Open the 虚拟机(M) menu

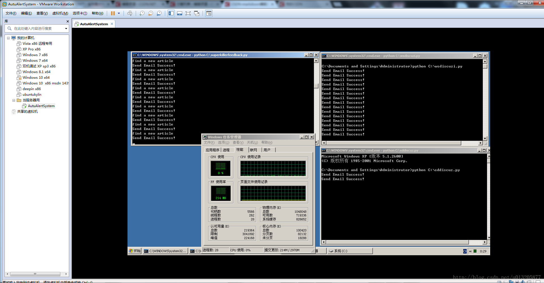tap(60, 13)
